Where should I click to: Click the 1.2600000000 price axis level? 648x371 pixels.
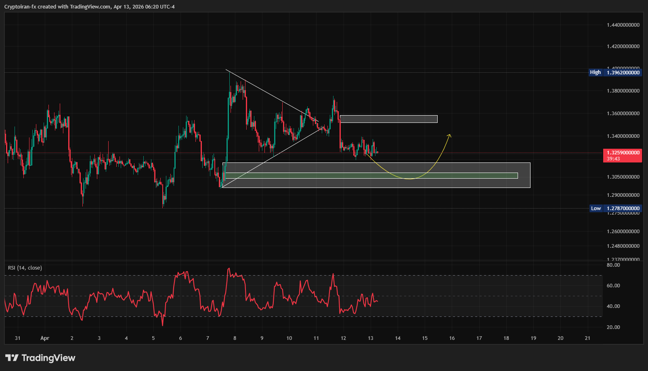pos(623,232)
